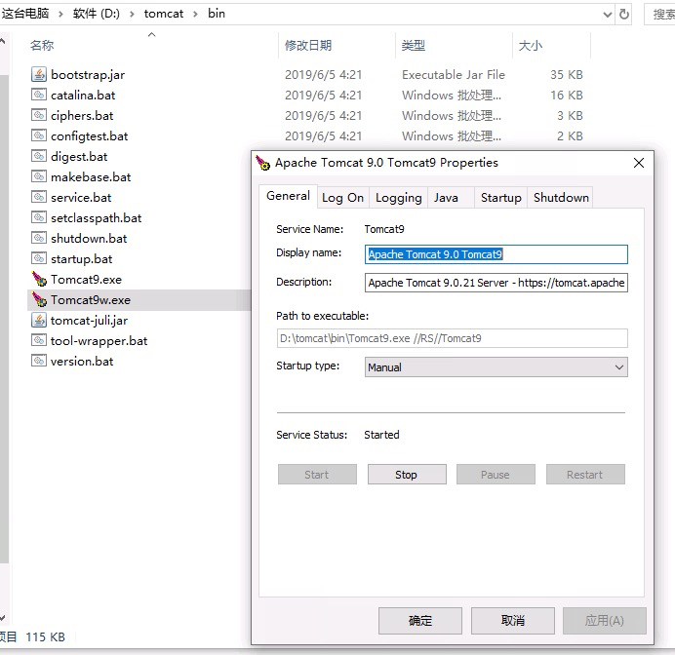Go to 软件 (D:) in breadcrumb
The width and height of the screenshot is (675, 655).
click(96, 14)
